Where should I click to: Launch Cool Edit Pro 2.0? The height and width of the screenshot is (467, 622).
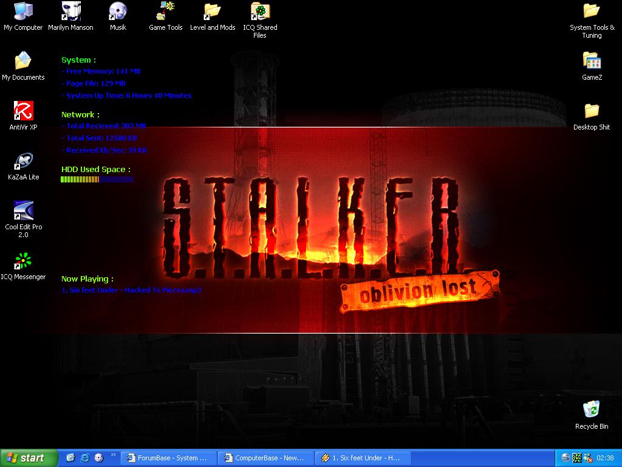pos(23,220)
